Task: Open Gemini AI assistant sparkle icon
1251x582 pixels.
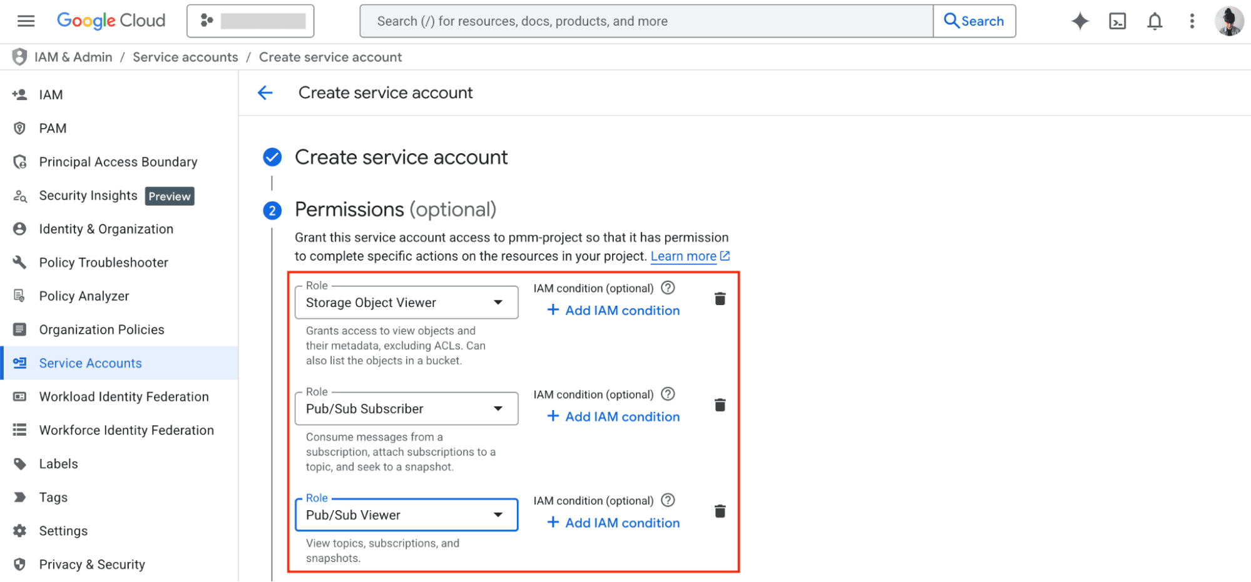Action: pyautogui.click(x=1080, y=21)
